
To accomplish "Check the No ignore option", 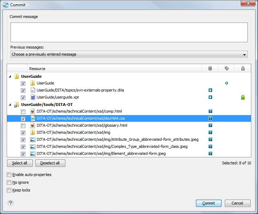I will click(x=9, y=183).
